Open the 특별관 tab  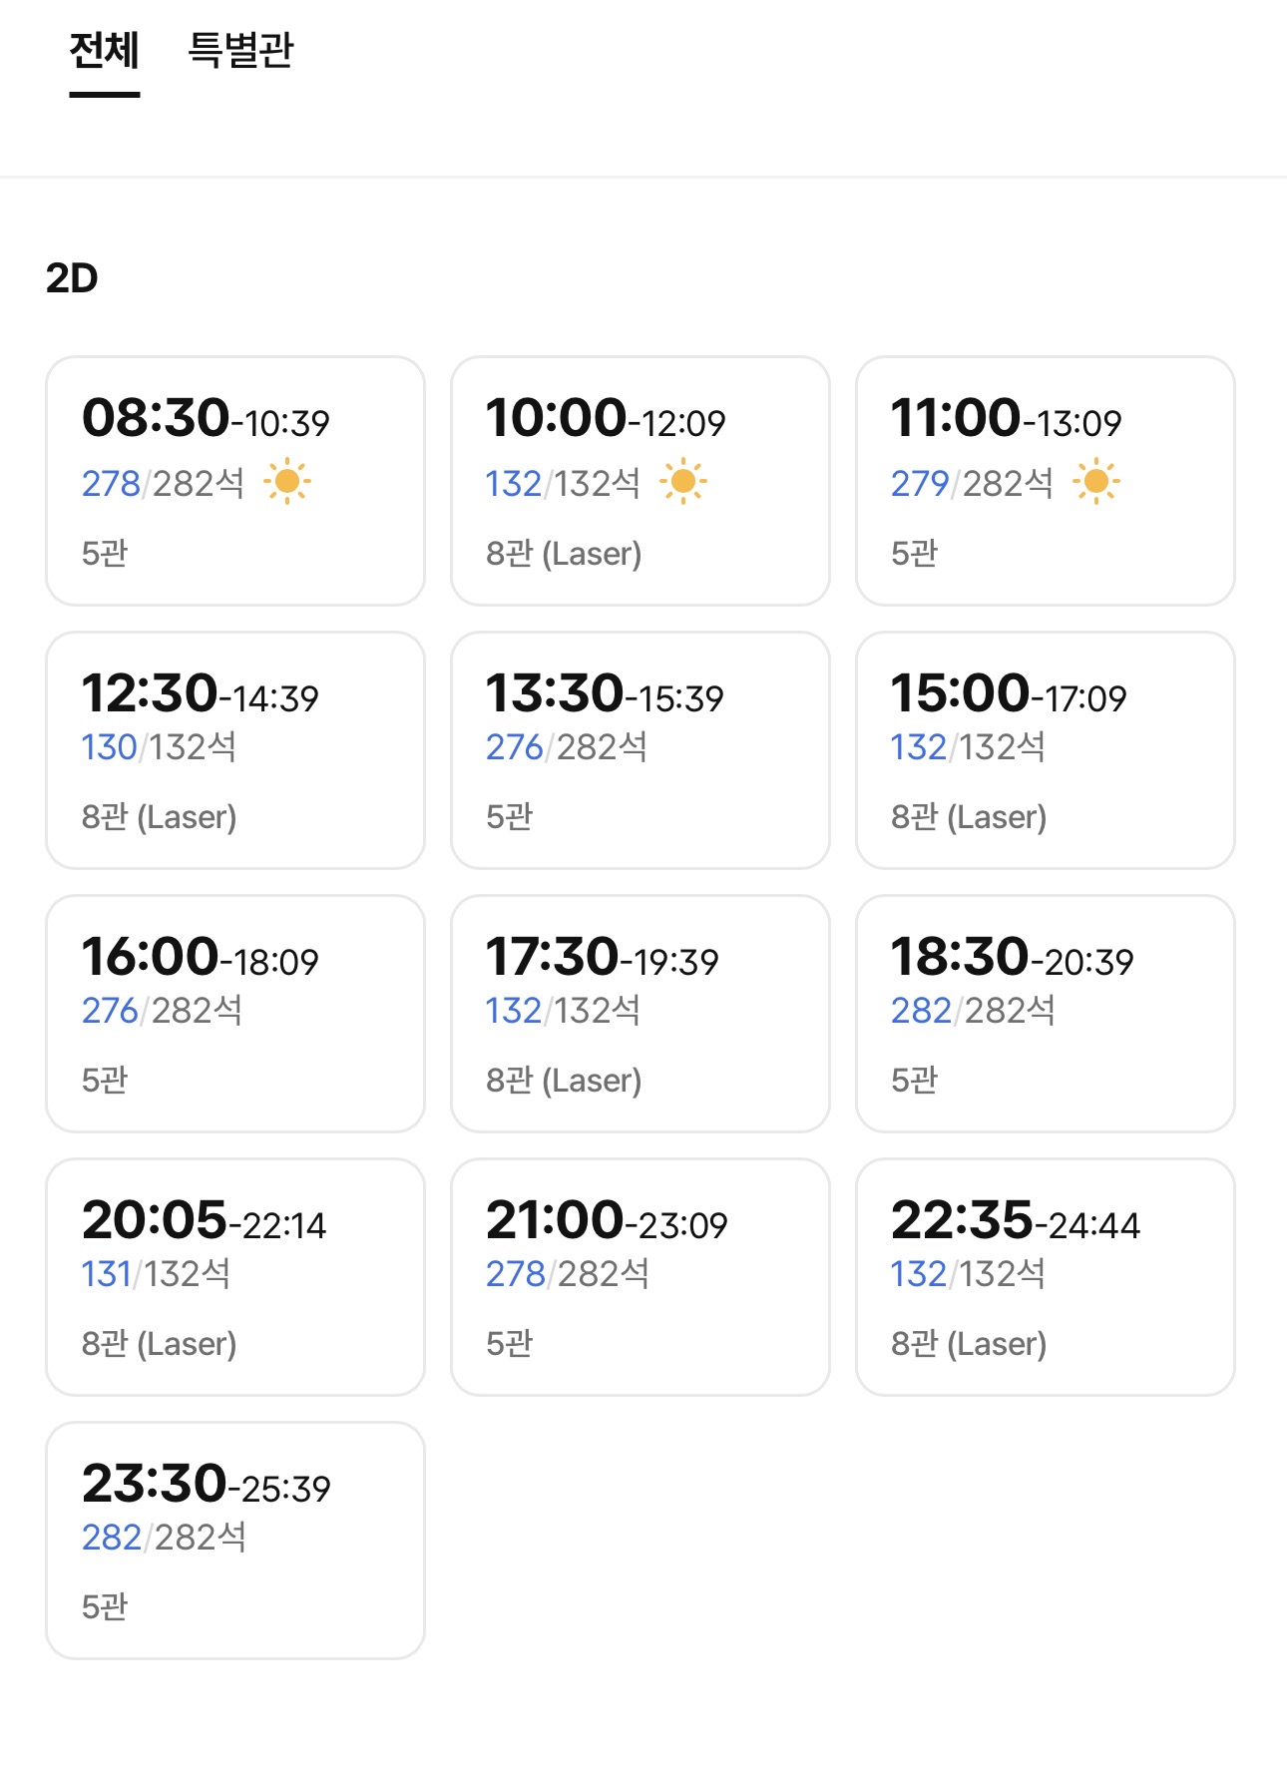[x=240, y=50]
